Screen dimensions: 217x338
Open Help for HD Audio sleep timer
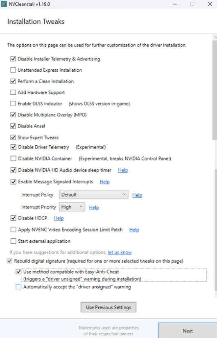[x=123, y=170]
